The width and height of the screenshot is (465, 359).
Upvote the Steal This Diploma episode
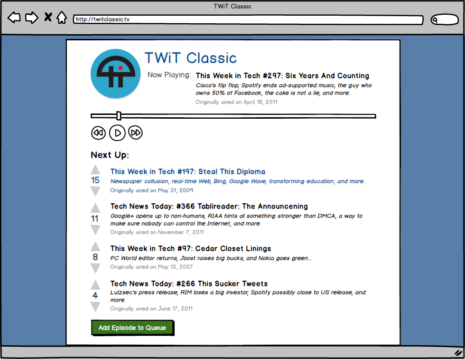95,170
